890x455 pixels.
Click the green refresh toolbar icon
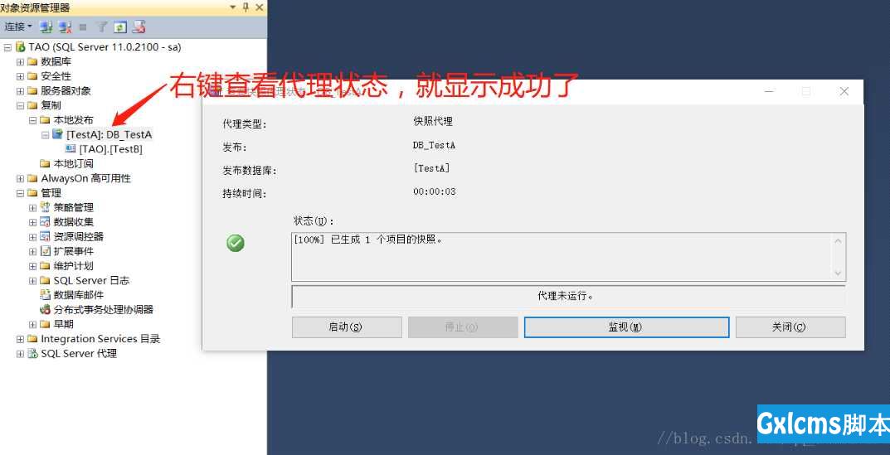pos(119,27)
